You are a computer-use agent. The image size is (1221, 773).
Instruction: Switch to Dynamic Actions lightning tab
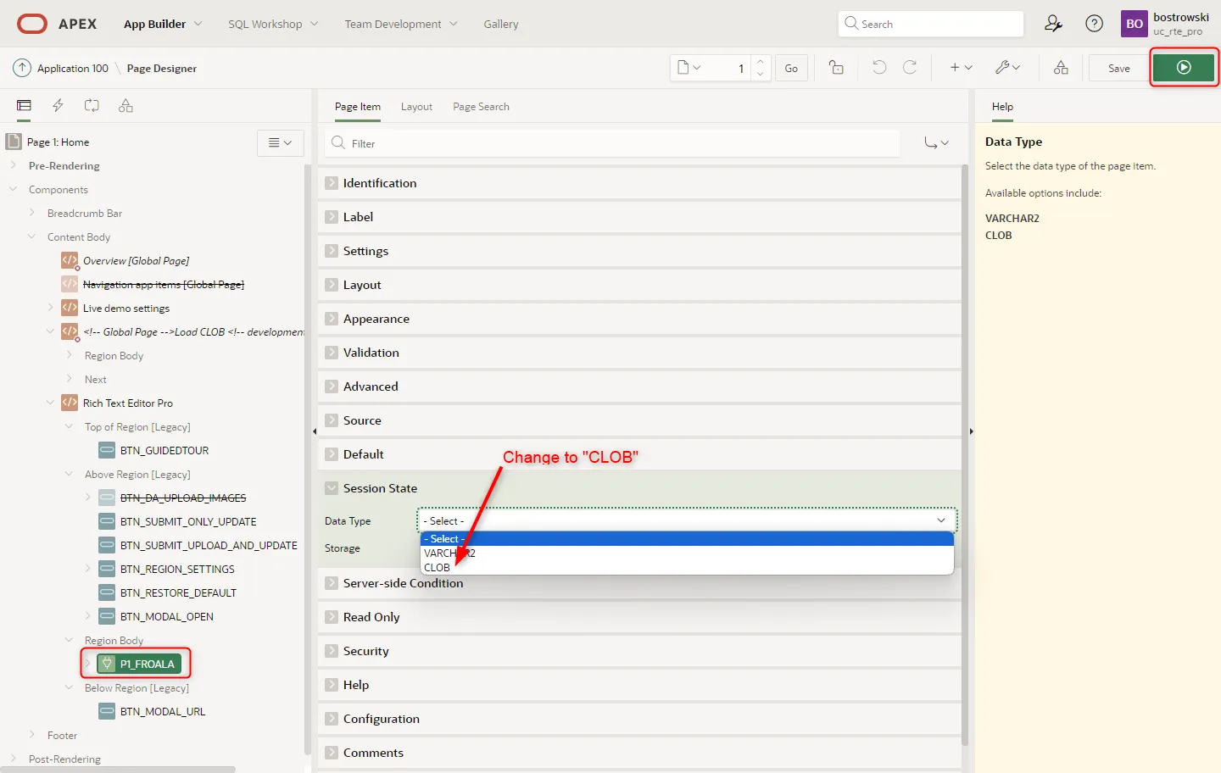pos(58,106)
